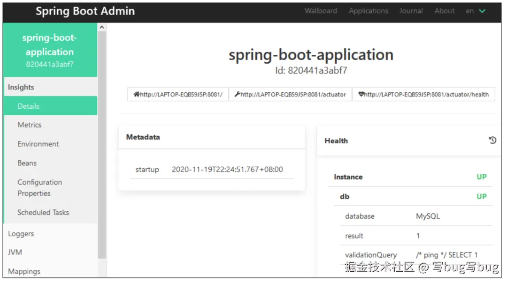Select the JVM section

pyautogui.click(x=15, y=252)
